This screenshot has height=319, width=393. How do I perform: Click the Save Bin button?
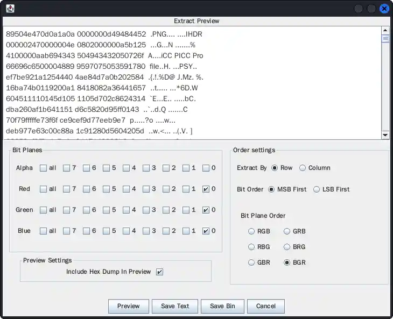(x=222, y=306)
